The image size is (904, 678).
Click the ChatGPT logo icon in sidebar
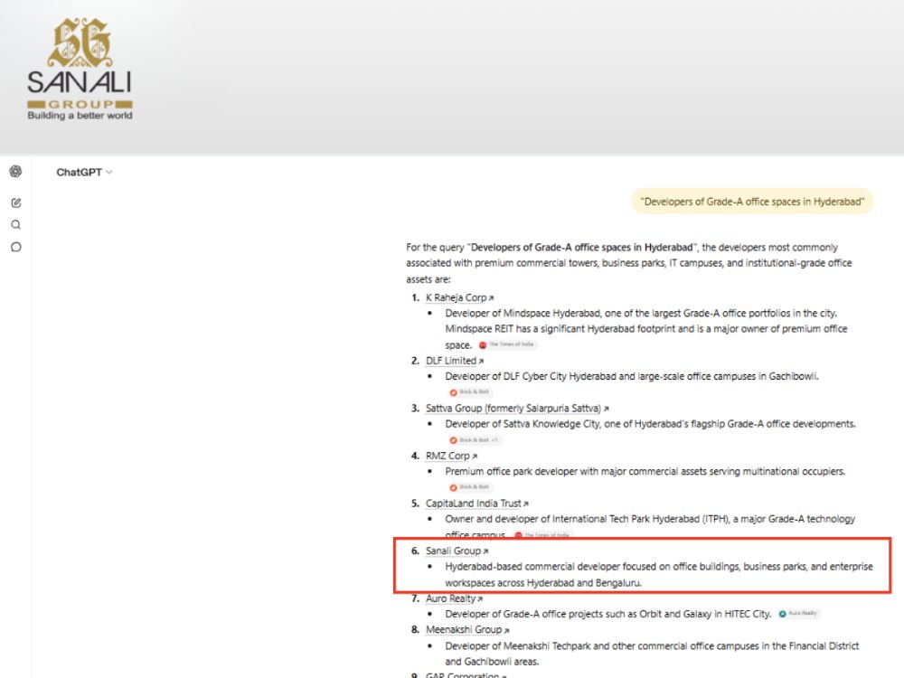15,171
